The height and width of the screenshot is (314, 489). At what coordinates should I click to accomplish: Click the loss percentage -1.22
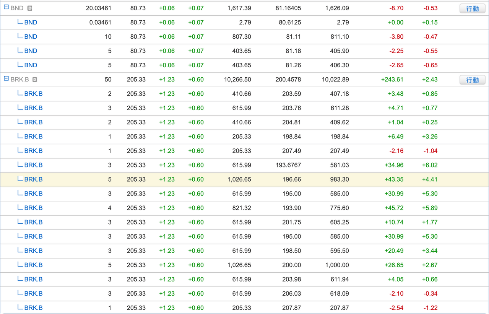coord(430,308)
